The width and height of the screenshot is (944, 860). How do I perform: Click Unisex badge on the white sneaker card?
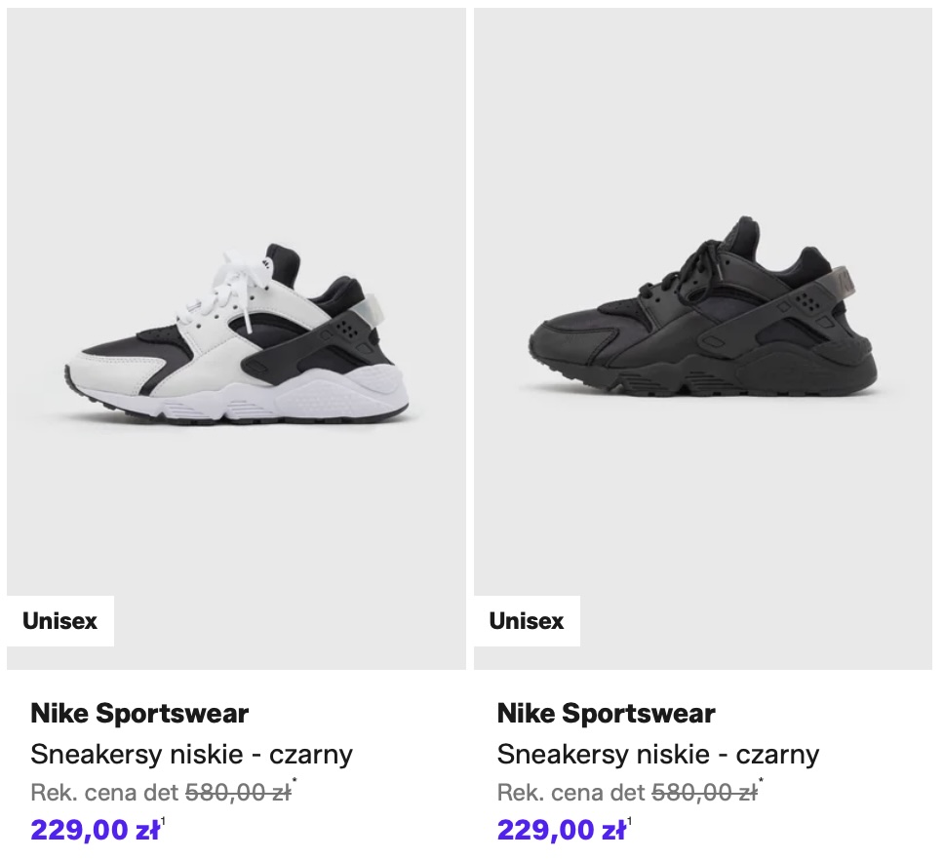(60, 621)
